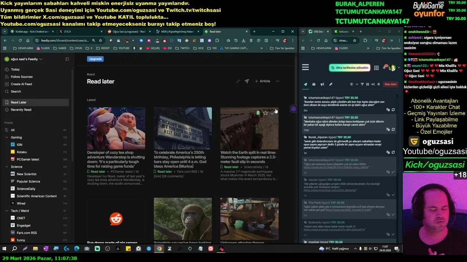The height and width of the screenshot is (262, 467).
Task: Click Ultra tarifesine yükseltin button
Action: pos(350,68)
